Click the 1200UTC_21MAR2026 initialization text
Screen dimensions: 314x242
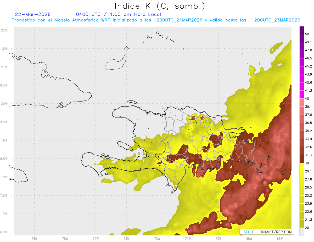click(178, 20)
